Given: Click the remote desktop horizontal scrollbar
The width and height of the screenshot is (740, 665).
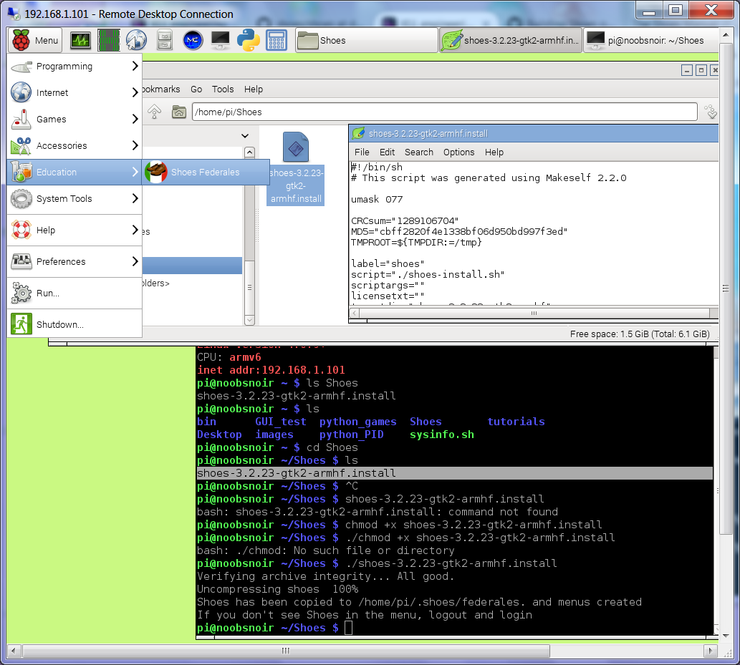Looking at the screenshot, I should click(285, 651).
